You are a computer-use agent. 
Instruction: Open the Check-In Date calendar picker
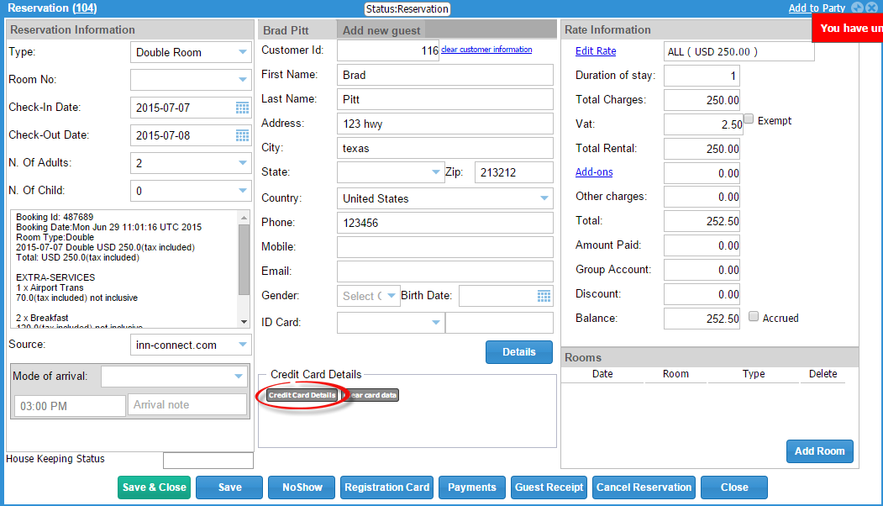pos(242,108)
